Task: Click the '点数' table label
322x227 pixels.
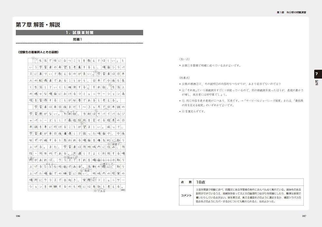Action: (x=186, y=182)
